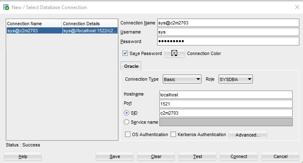This screenshot has width=303, height=163.
Task: Open the Role dropdown showing SYSDBA
Action: click(x=236, y=79)
